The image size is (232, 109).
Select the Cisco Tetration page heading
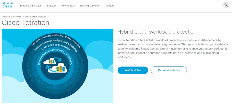click(x=26, y=23)
